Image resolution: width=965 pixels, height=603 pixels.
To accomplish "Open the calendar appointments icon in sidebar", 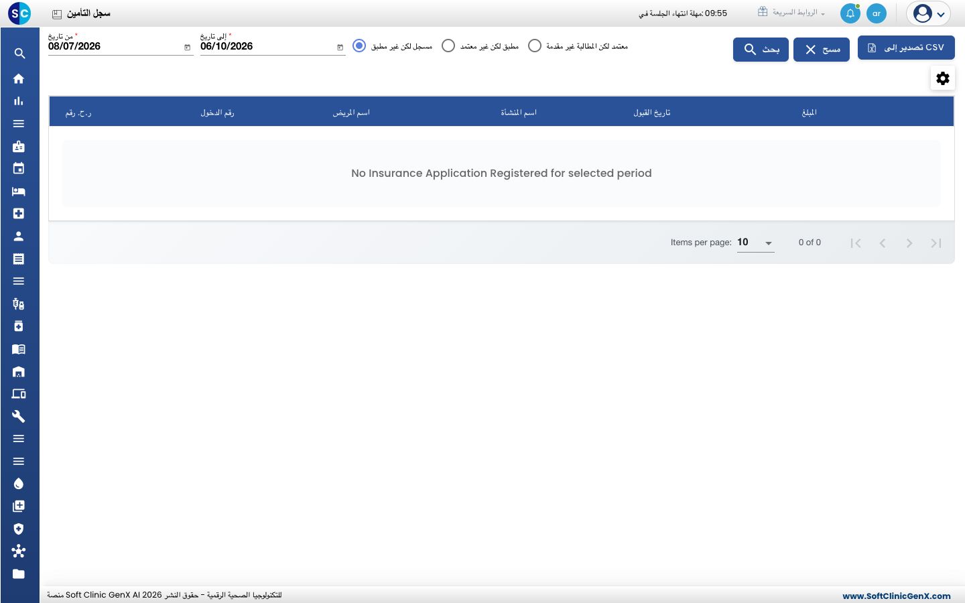I will point(19,168).
